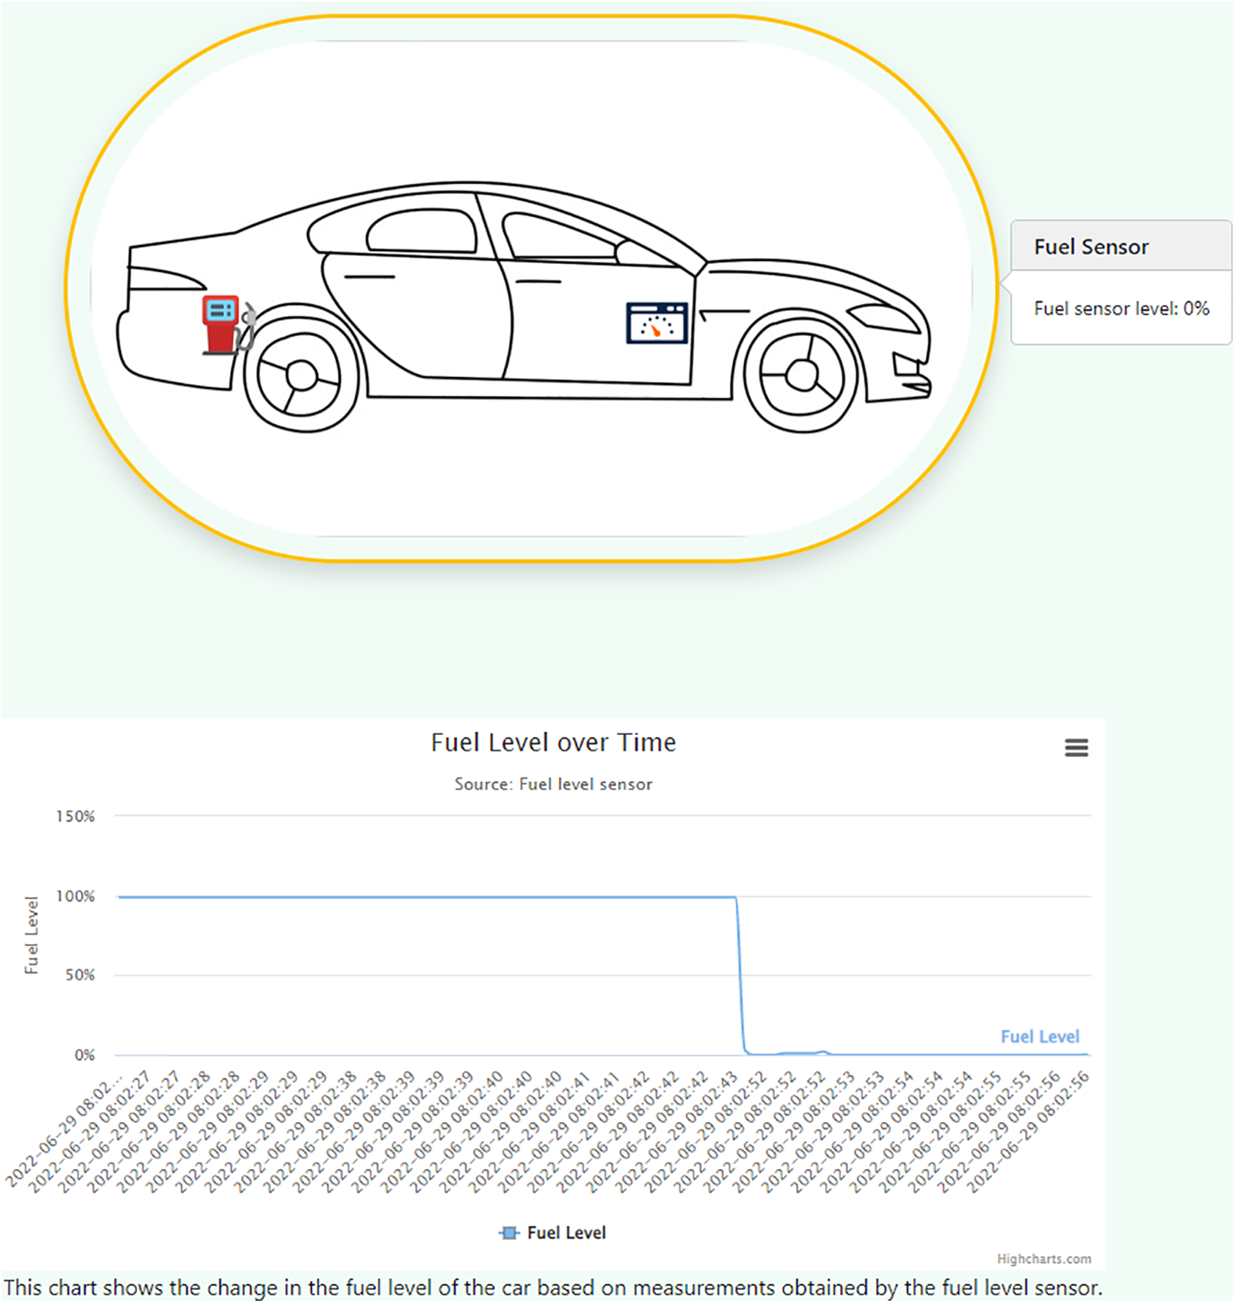Open the chart context menu hamburger icon
1235x1303 pixels.
pyautogui.click(x=1075, y=747)
